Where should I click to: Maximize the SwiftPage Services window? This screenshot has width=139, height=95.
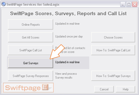pyautogui.click(x=129, y=4)
